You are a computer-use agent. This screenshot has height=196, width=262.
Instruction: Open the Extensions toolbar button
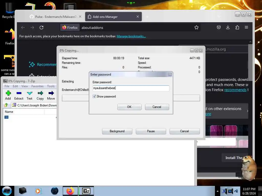(237, 27)
